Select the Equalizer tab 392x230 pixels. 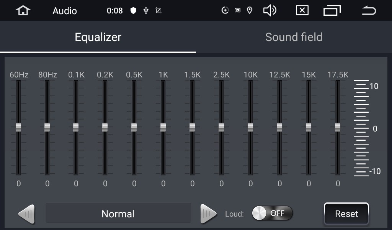click(98, 37)
